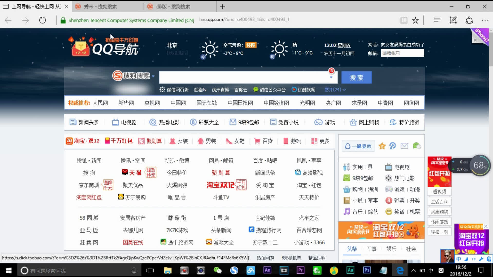Click the Sogou search logo

[x=131, y=76]
